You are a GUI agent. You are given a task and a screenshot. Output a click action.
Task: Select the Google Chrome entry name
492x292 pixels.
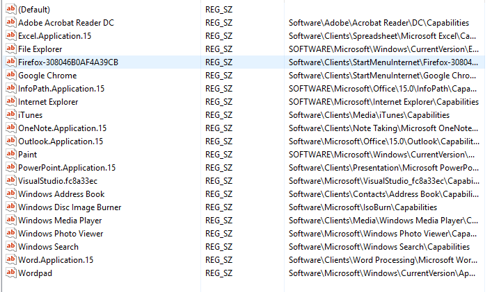[47, 76]
